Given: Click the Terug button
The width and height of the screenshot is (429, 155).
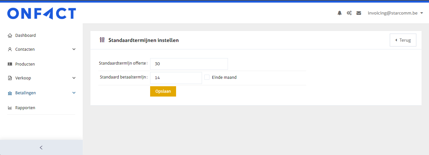Looking at the screenshot, I should click(x=403, y=40).
